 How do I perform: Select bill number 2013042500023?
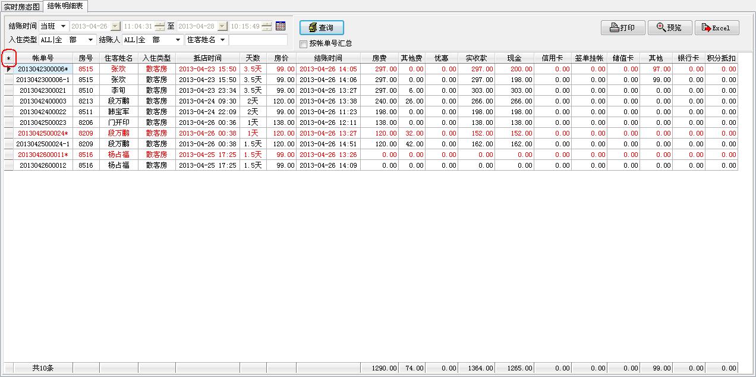point(43,122)
